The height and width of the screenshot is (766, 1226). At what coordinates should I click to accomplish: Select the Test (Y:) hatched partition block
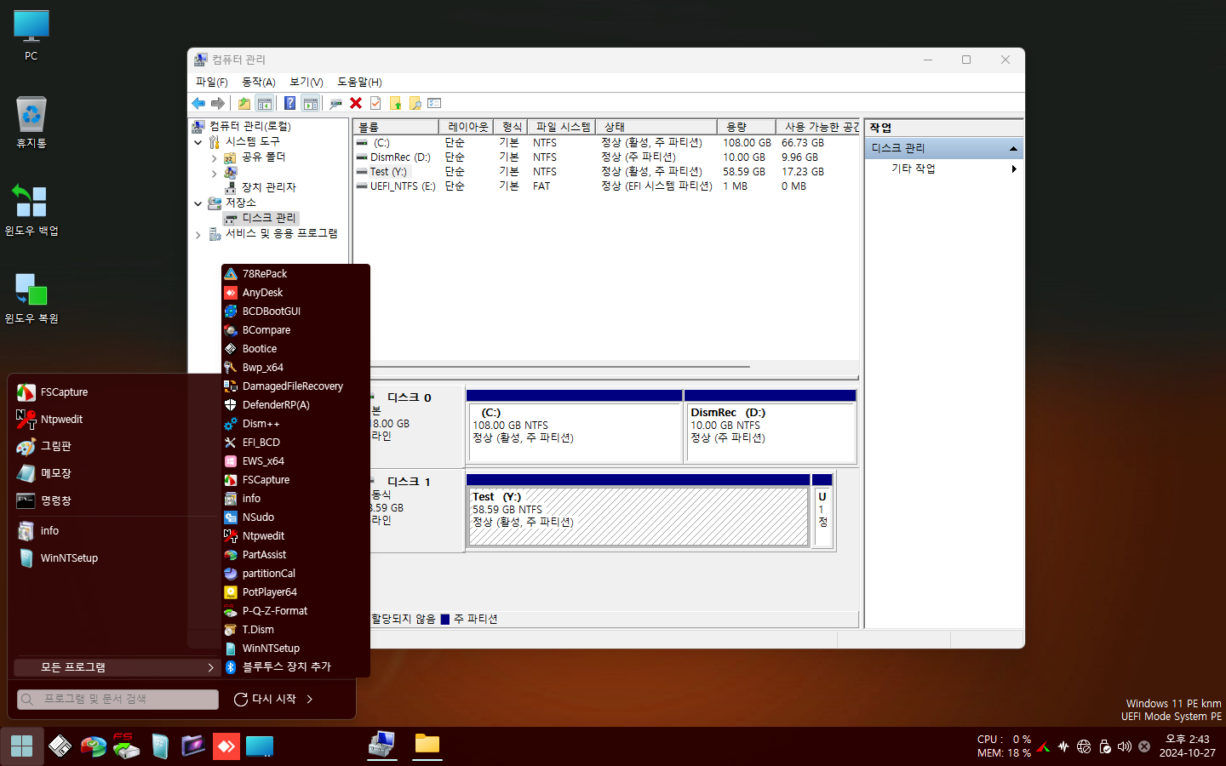(x=638, y=511)
